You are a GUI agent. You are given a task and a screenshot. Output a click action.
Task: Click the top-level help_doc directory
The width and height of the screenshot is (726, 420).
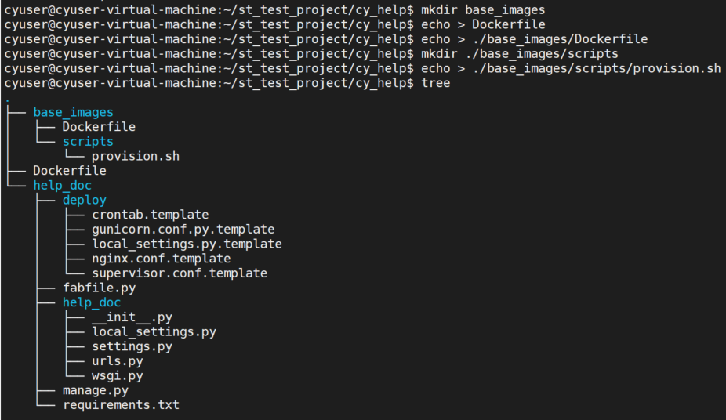point(63,186)
